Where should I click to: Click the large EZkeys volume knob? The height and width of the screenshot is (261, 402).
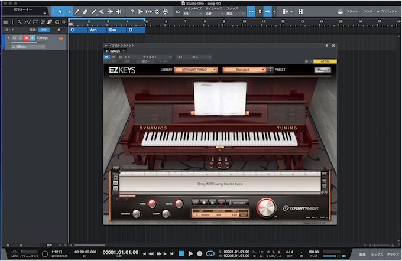(x=267, y=207)
